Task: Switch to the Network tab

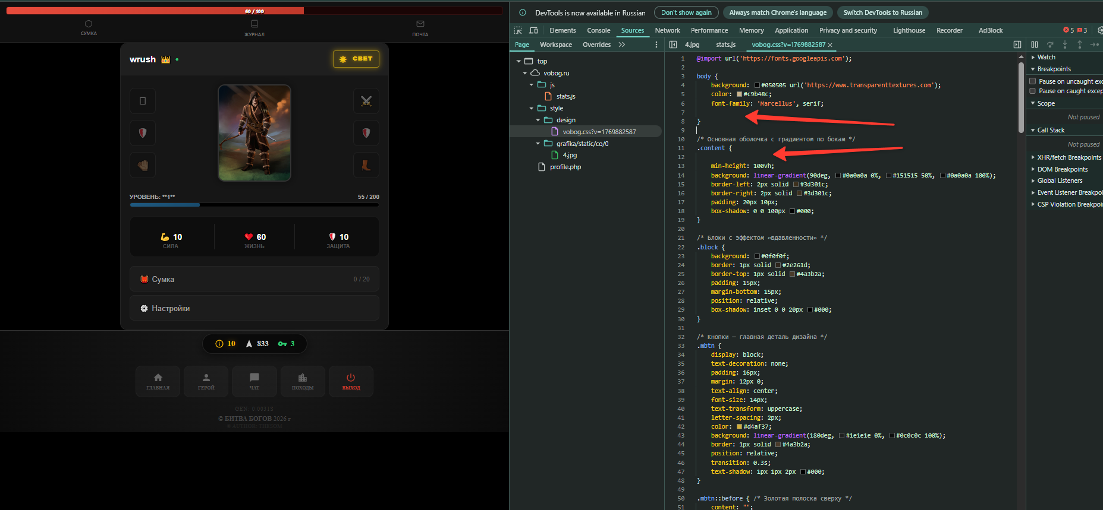Action: 667,30
